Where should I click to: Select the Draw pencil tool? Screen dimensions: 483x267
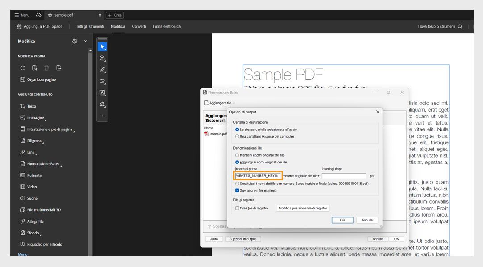(102, 70)
